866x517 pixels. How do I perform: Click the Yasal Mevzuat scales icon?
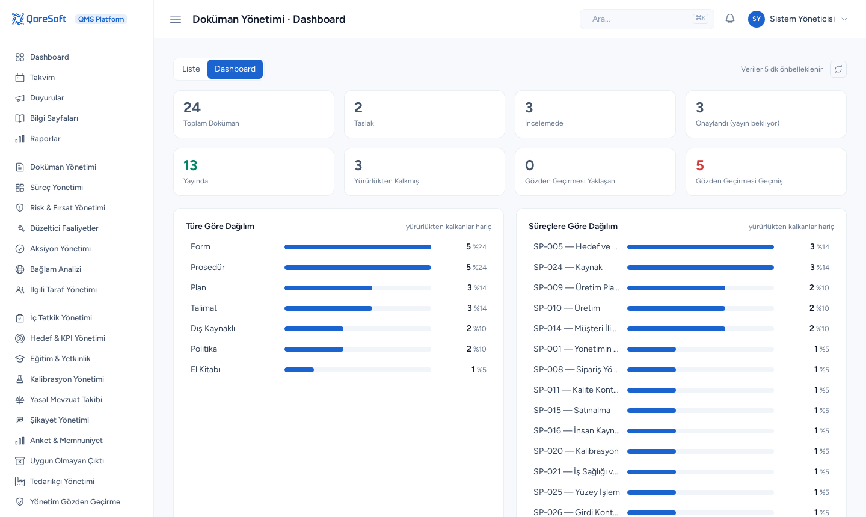[20, 400]
